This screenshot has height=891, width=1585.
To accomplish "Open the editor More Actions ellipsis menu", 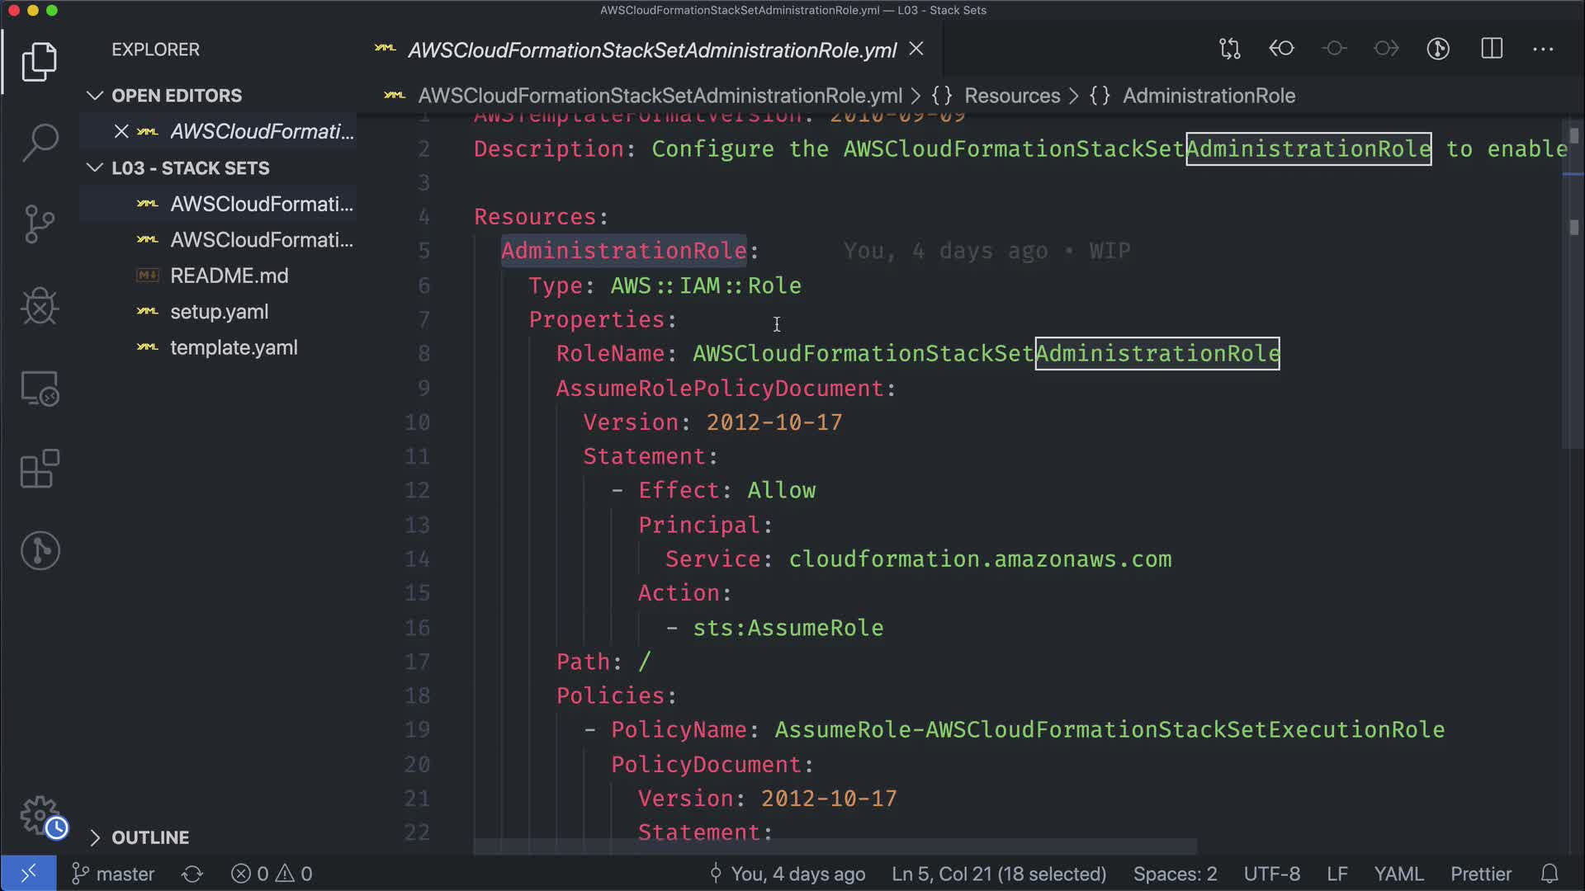I will (x=1543, y=49).
